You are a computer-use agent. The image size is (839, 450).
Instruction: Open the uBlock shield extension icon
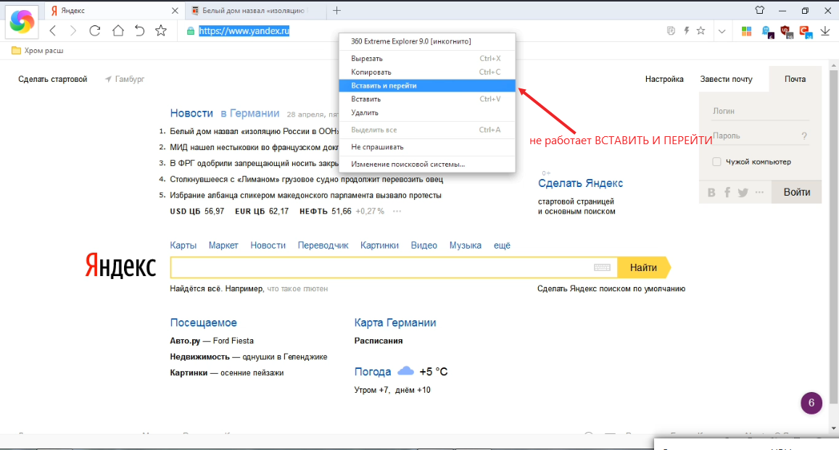(x=785, y=31)
